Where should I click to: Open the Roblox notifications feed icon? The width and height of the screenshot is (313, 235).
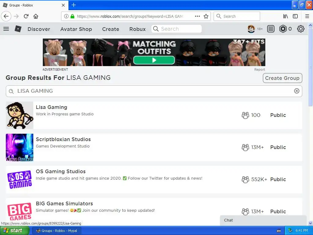(x=271, y=29)
